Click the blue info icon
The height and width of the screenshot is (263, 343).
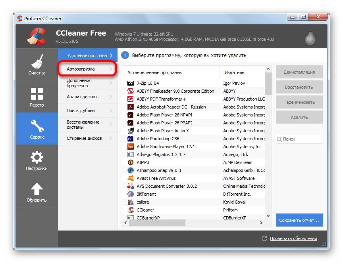[125, 55]
